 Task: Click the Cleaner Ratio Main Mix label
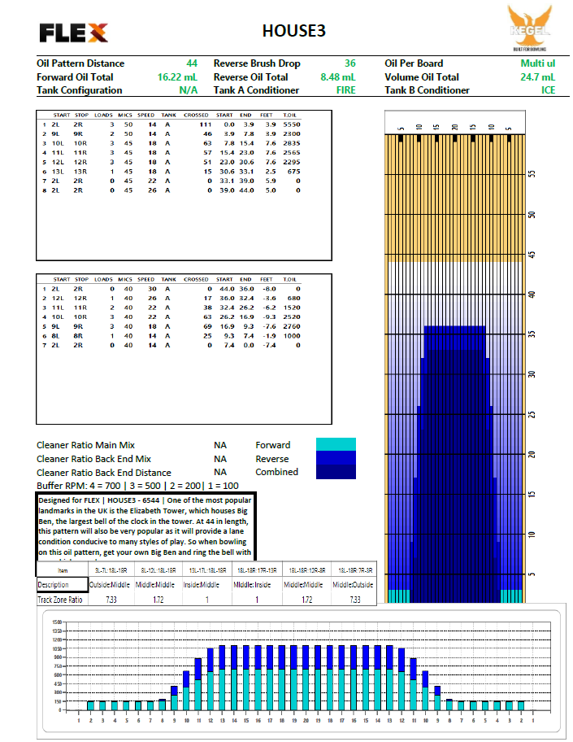tap(85, 445)
